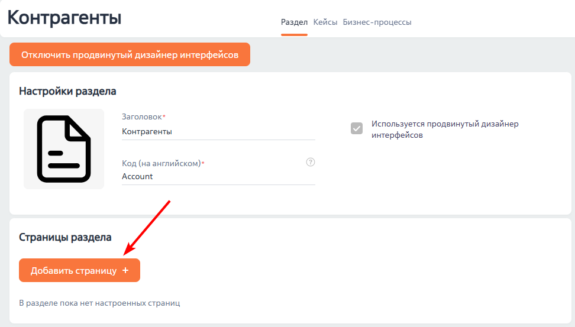575x327 pixels.
Task: Click Отключить продвинутый дизайнер интерфейсов button
Action: click(x=130, y=54)
